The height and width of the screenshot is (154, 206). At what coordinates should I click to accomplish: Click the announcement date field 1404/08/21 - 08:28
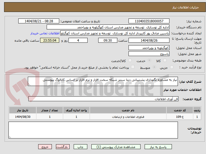pyautogui.click(x=39, y=21)
